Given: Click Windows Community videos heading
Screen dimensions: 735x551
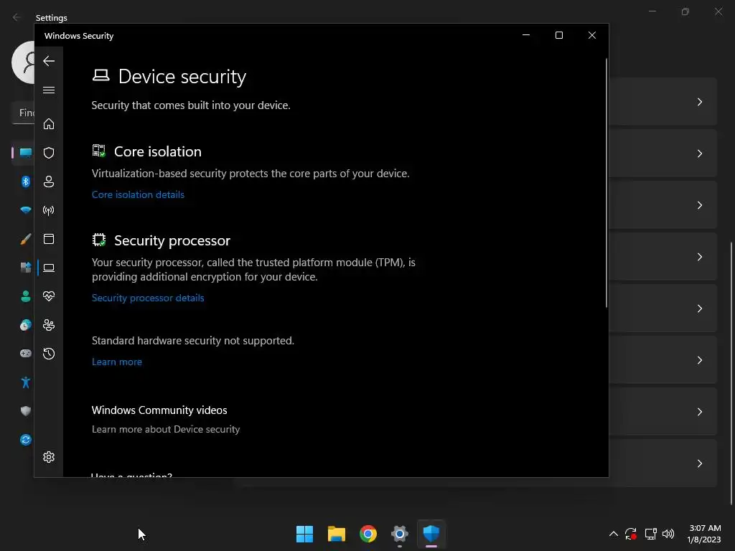Looking at the screenshot, I should tap(159, 410).
